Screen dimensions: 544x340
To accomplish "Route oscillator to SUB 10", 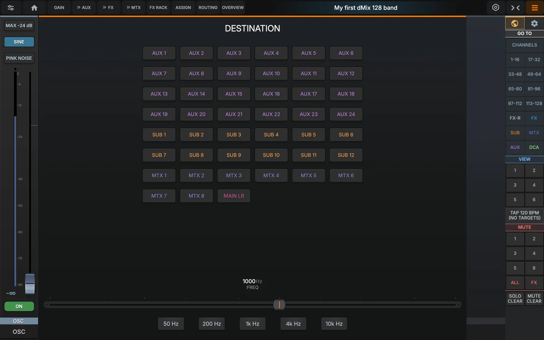I will click(x=271, y=155).
